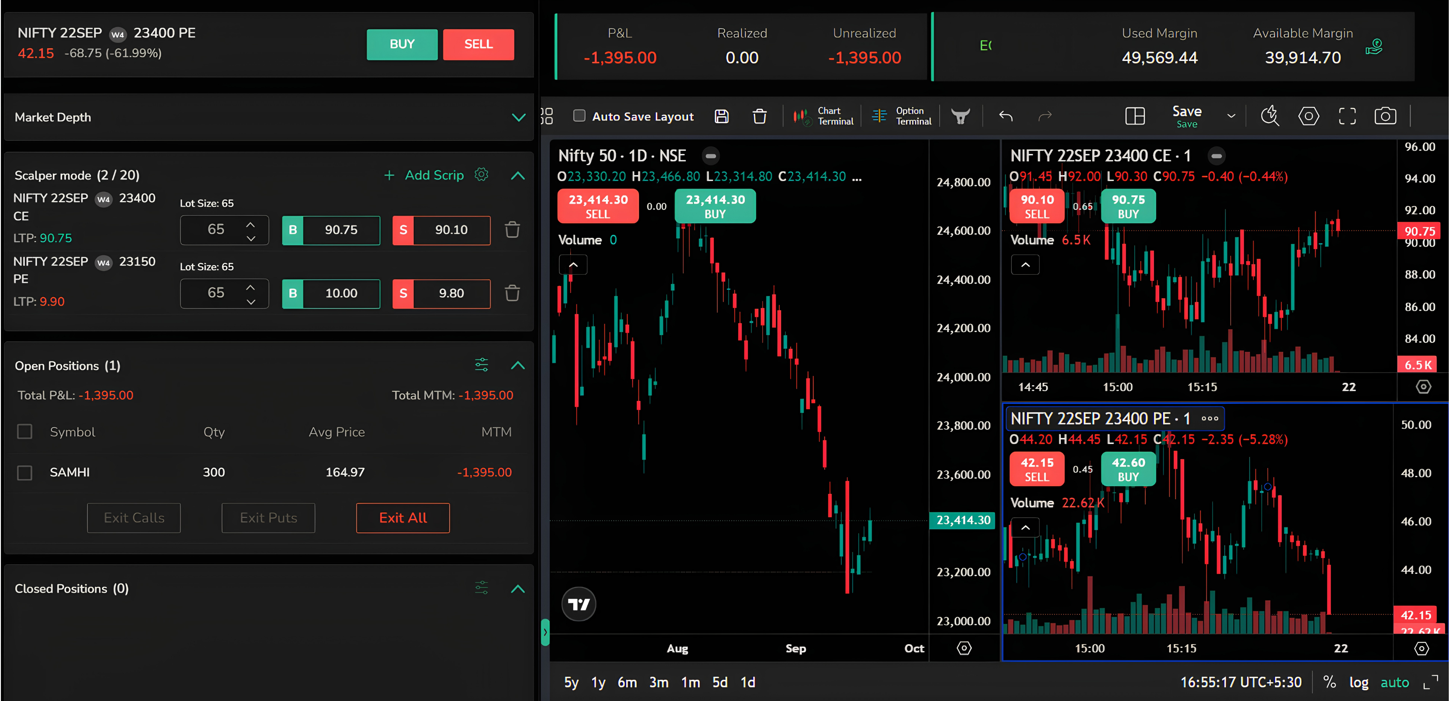Screen dimensions: 1456x701
Task: Select the 1y time range
Action: (x=598, y=683)
